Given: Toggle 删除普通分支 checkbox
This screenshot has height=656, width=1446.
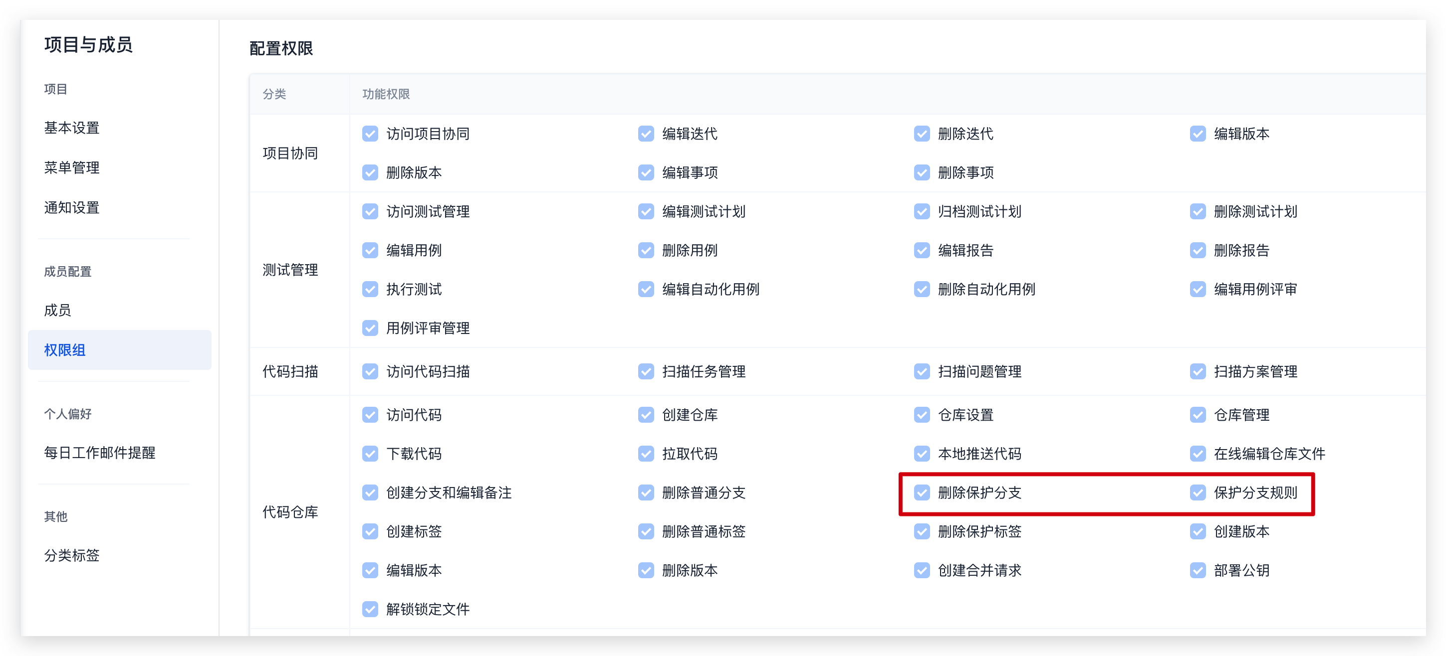Looking at the screenshot, I should coord(646,493).
